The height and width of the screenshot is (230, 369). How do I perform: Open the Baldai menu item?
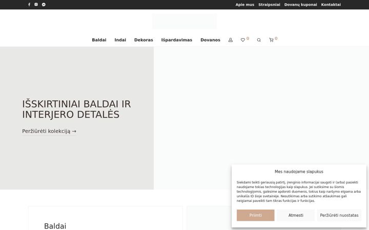(99, 40)
